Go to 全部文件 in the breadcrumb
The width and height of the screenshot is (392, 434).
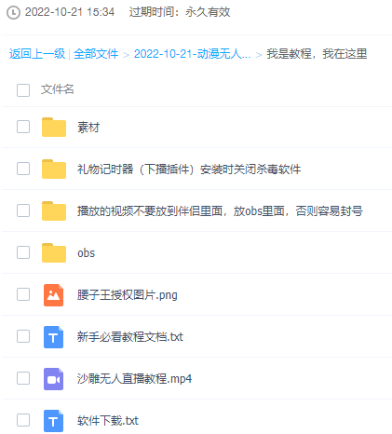(x=96, y=54)
